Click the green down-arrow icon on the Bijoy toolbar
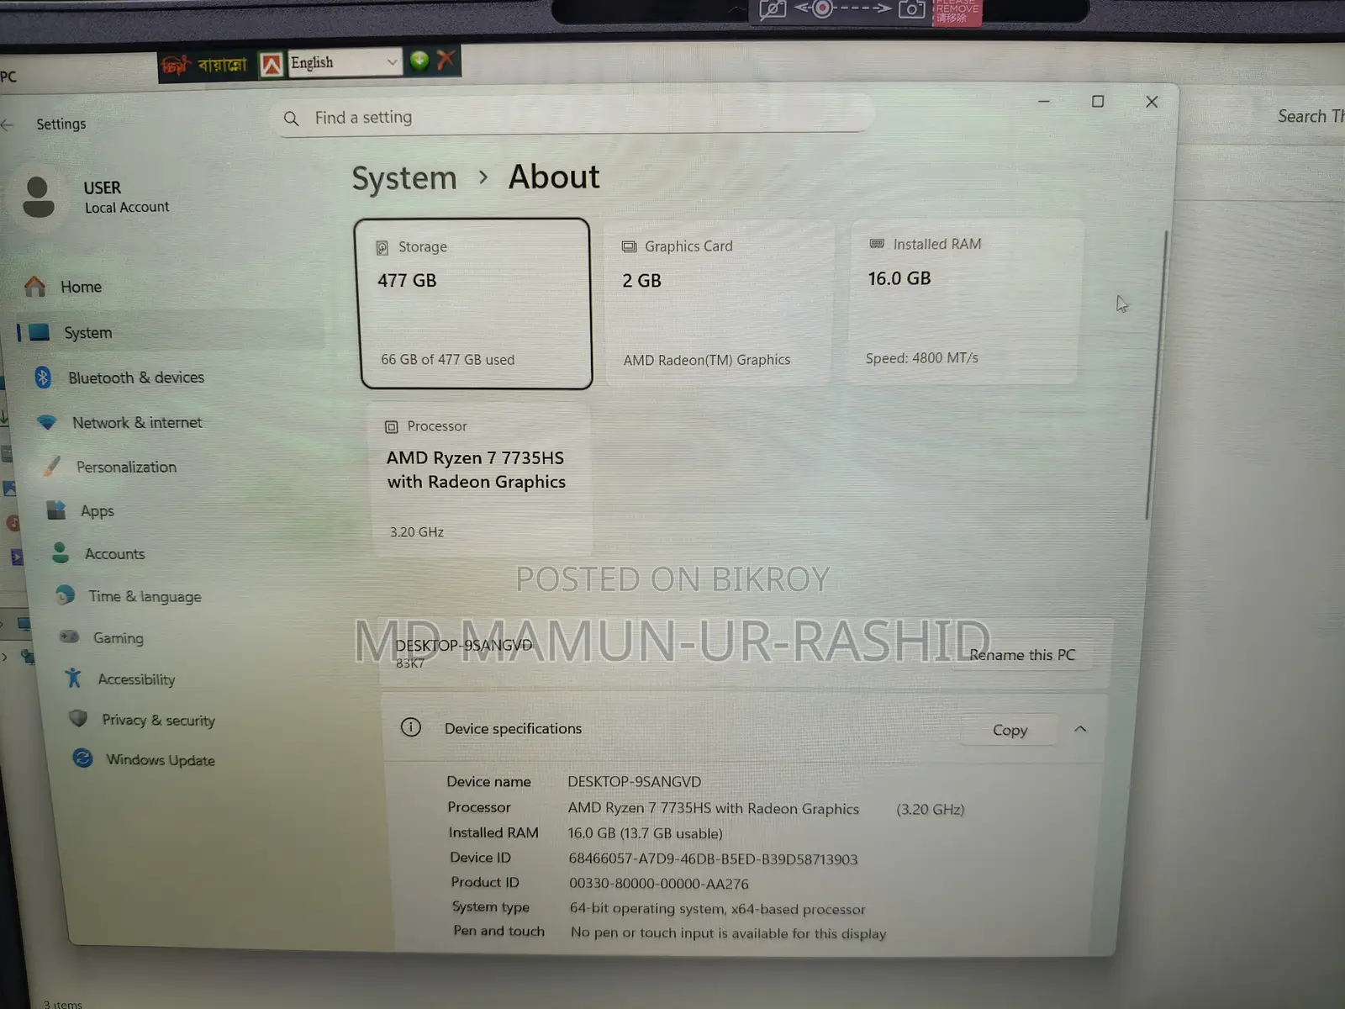This screenshot has width=1345, height=1009. (x=419, y=61)
